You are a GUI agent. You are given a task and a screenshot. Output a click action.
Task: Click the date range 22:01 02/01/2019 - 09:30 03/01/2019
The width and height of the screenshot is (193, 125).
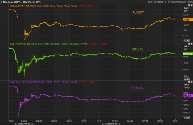coord(170,2)
